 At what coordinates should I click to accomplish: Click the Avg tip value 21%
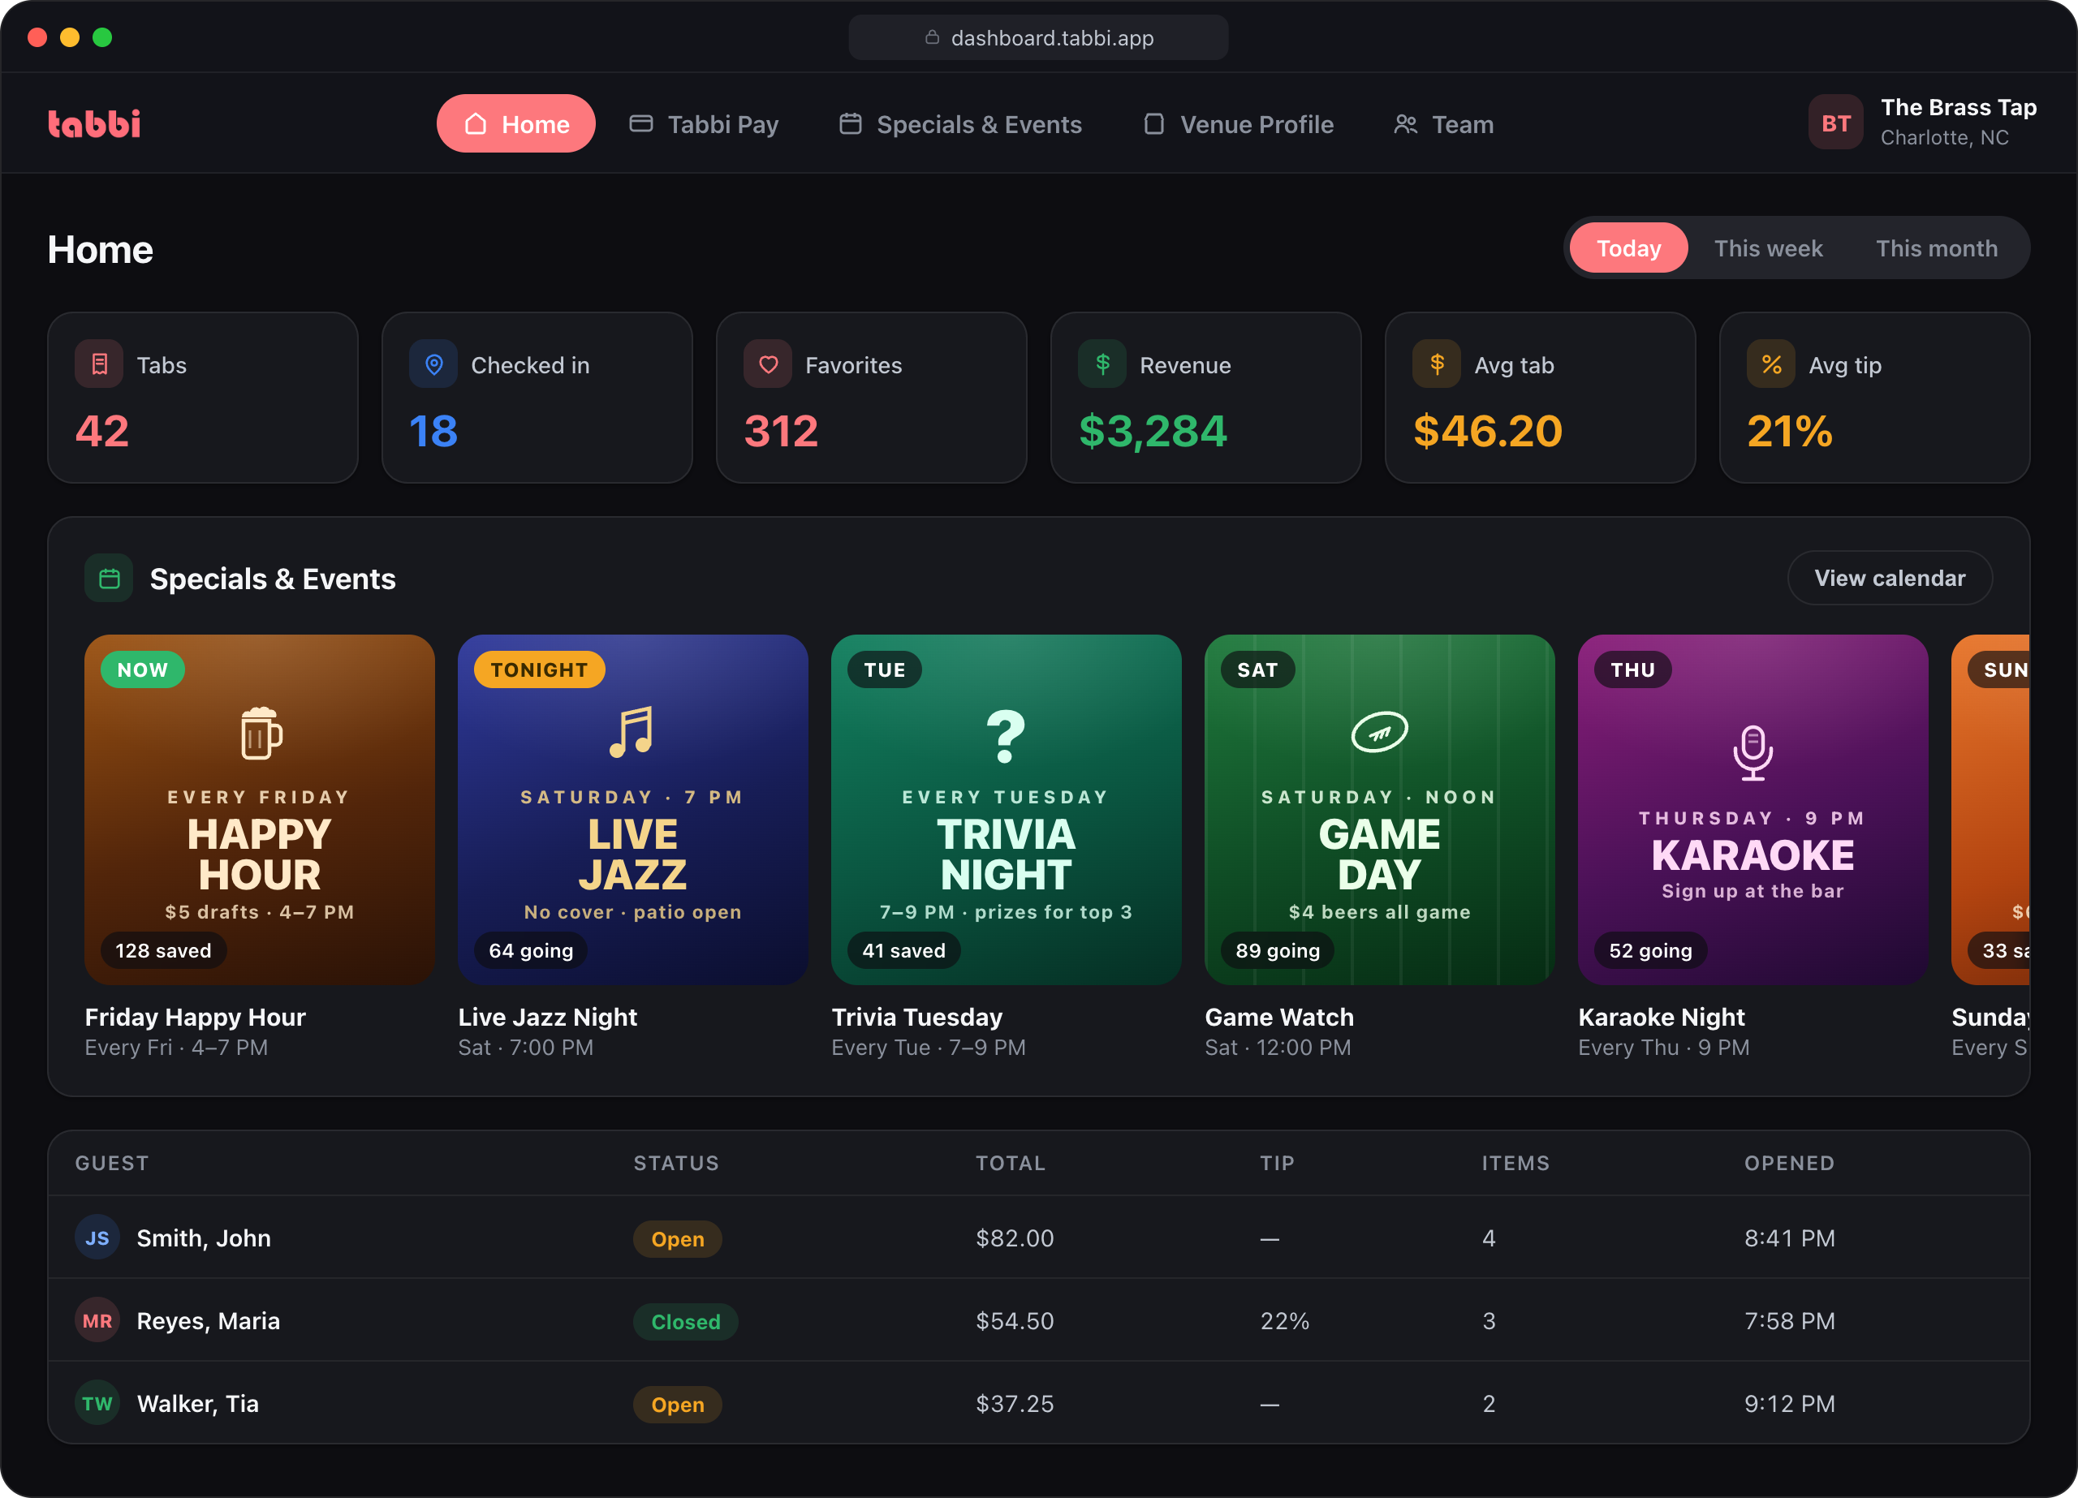coord(1789,432)
